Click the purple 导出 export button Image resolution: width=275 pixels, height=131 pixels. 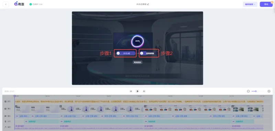coord(266,4)
